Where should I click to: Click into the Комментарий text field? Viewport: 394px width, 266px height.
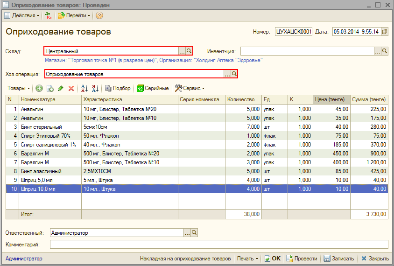[x=218, y=244]
